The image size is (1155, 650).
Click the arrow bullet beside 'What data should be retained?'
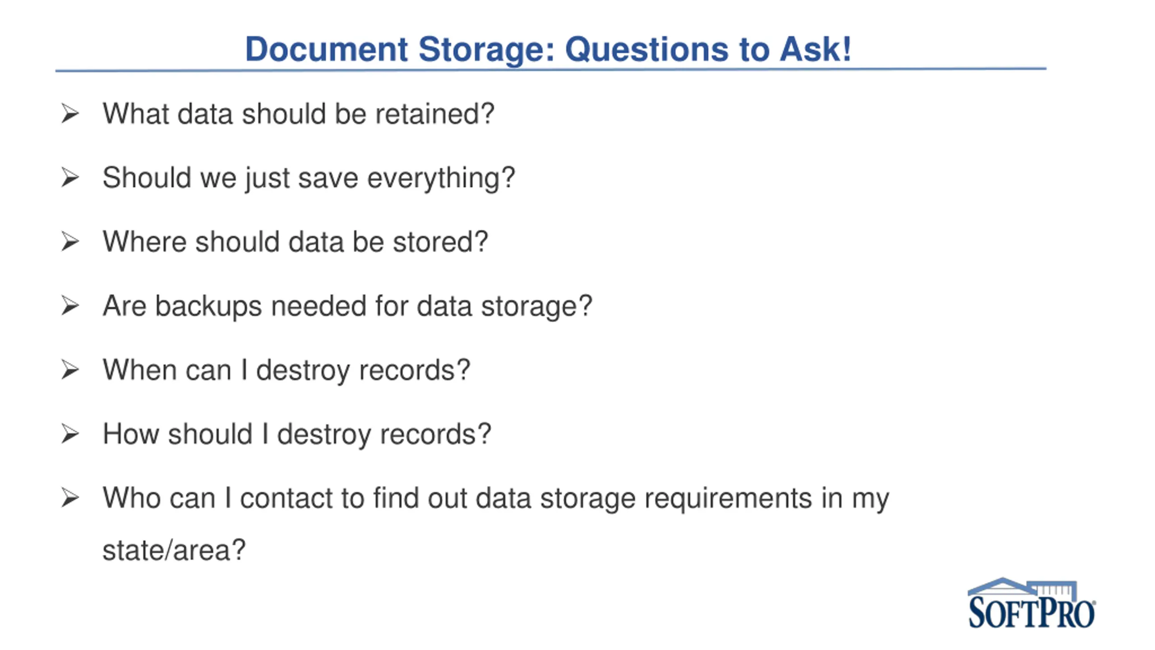(70, 113)
